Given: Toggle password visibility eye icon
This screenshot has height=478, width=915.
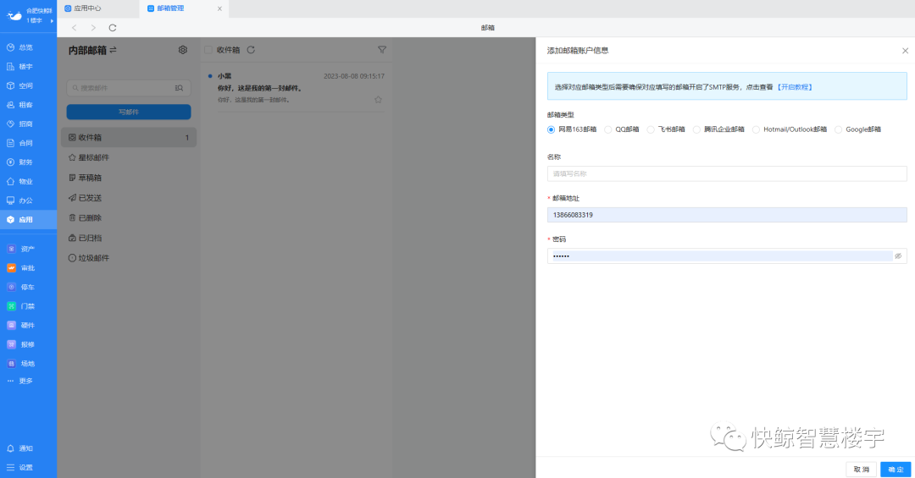Looking at the screenshot, I should [x=898, y=255].
